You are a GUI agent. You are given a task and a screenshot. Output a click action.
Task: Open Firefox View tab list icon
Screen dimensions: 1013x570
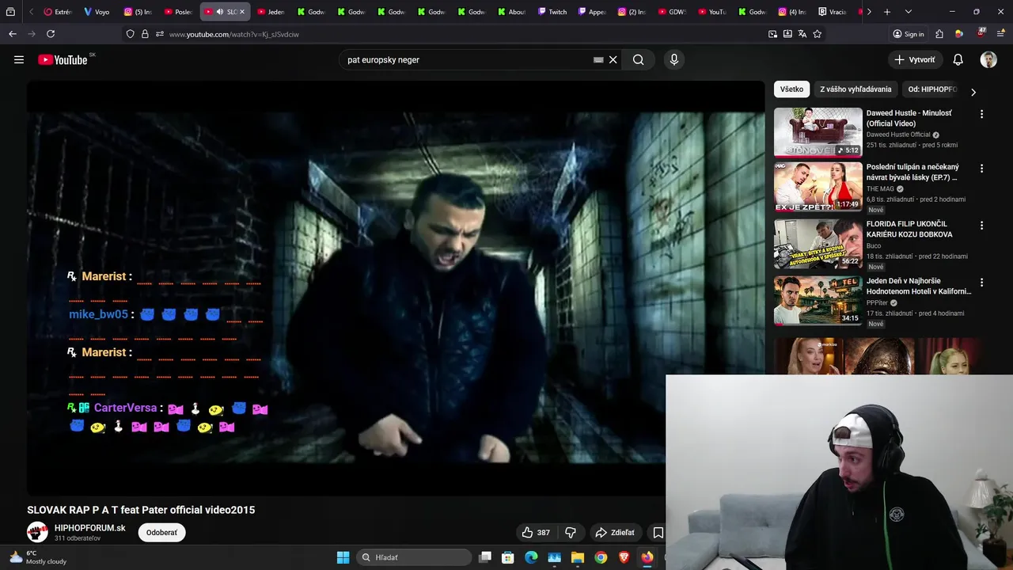[x=10, y=12]
